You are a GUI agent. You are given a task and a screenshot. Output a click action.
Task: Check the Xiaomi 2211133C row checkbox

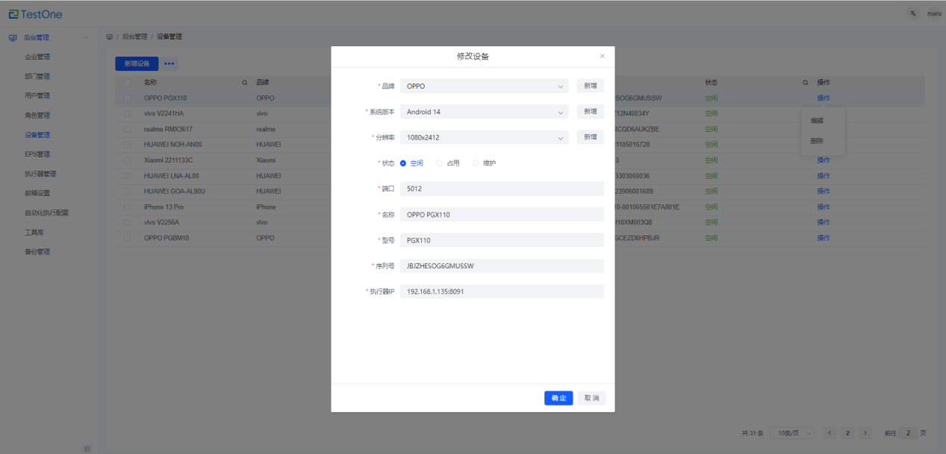128,160
